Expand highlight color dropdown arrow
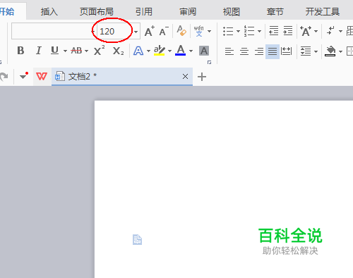The image size is (353, 278). 169,51
